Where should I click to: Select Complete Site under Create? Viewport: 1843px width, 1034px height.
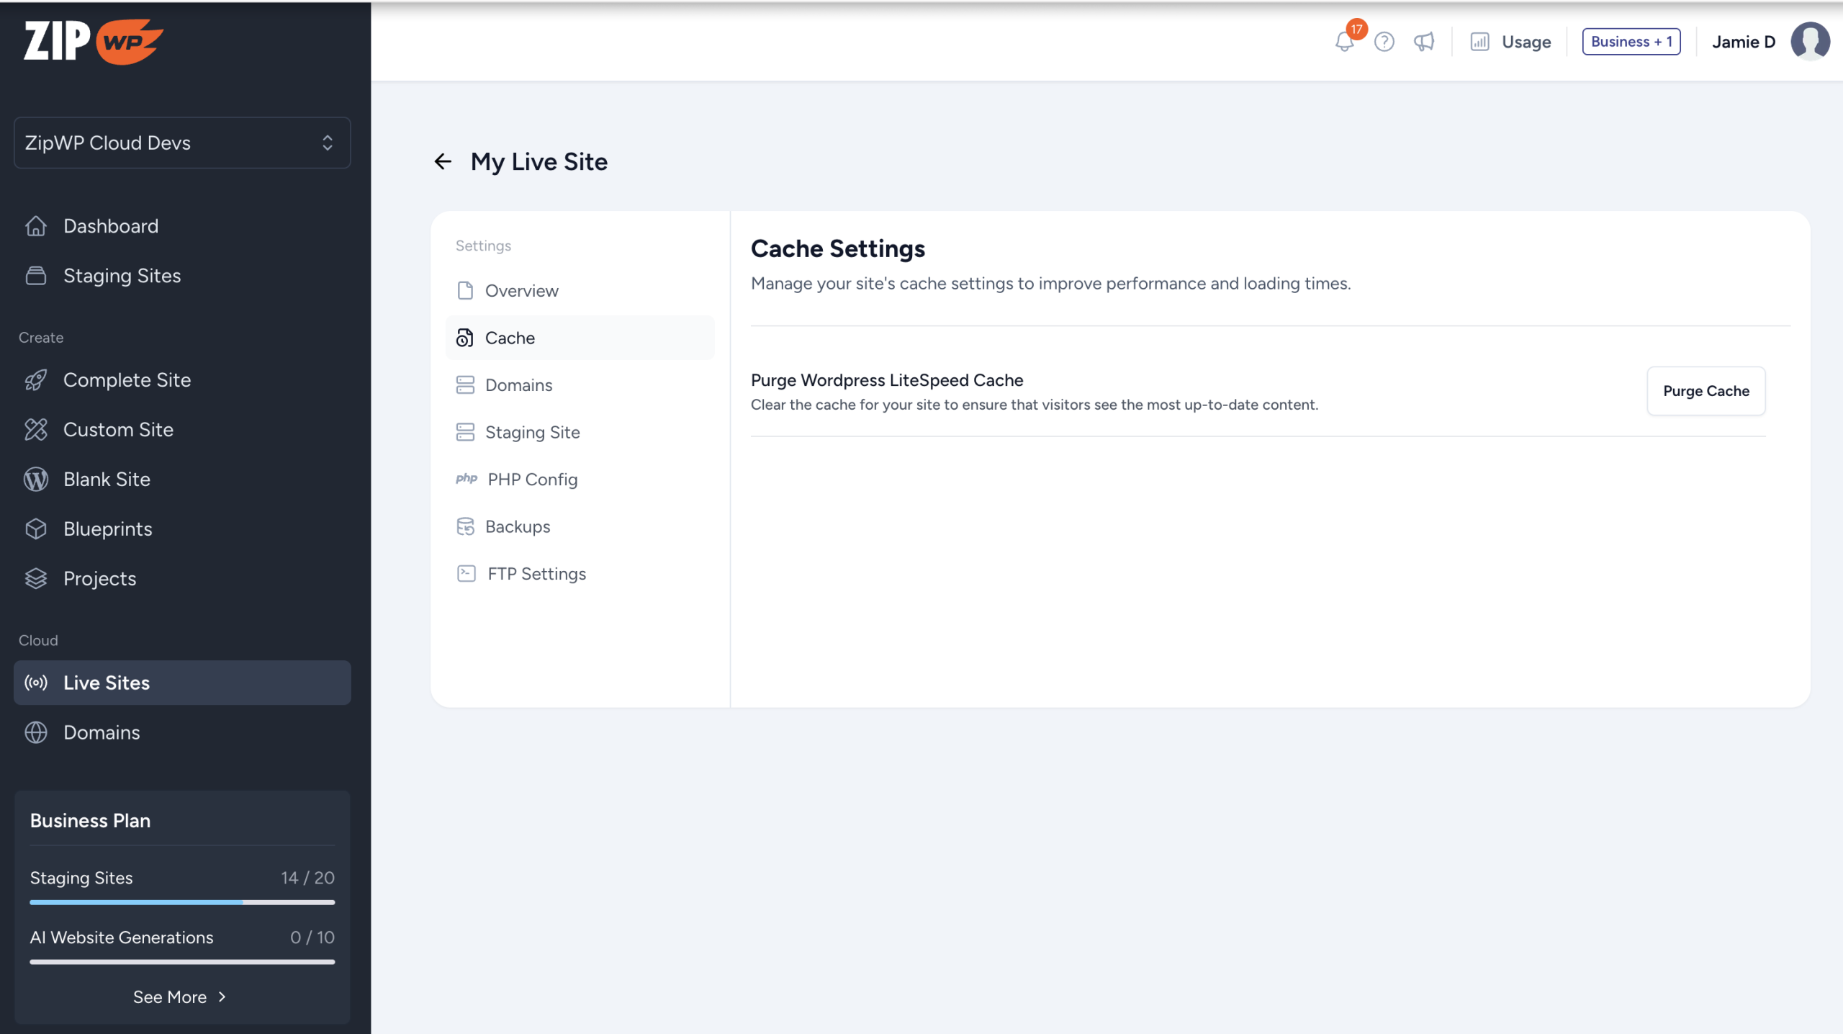coord(127,379)
